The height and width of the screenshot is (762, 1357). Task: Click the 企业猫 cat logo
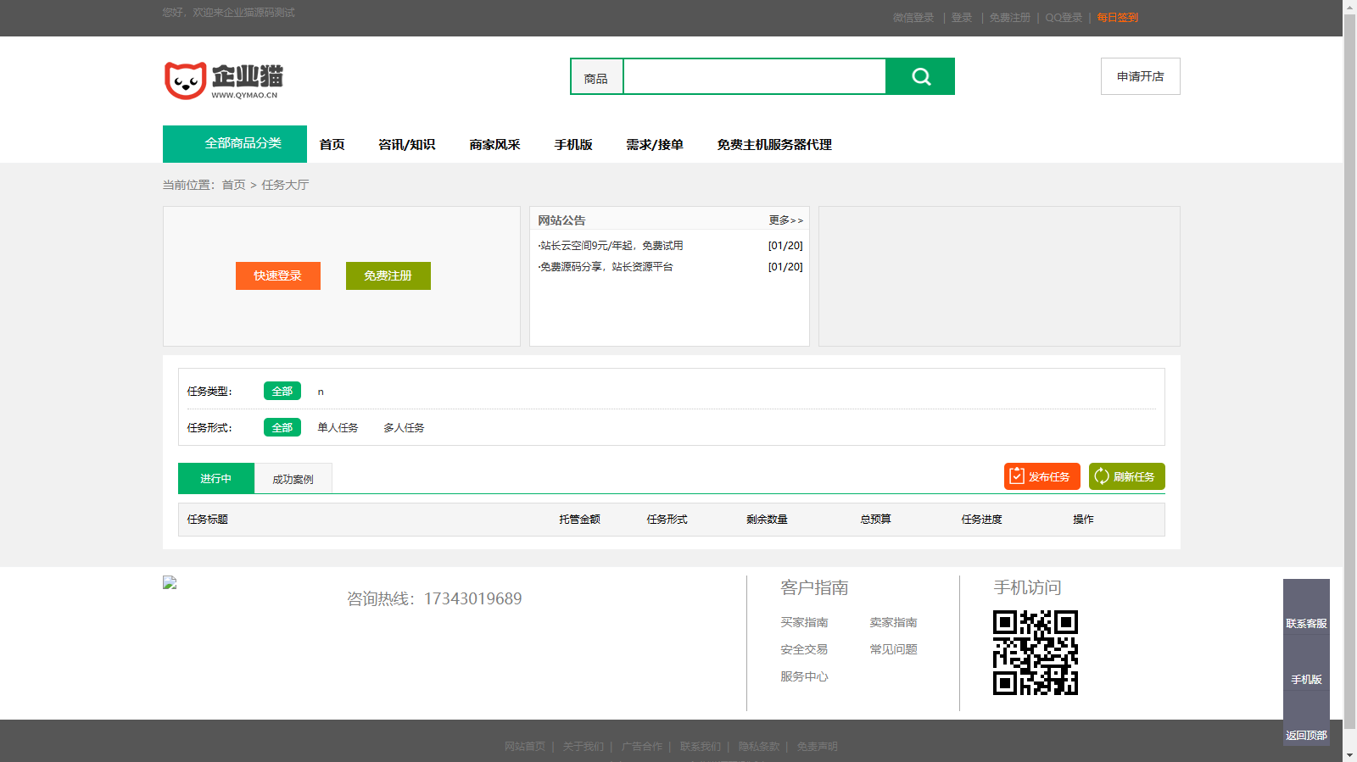point(223,81)
